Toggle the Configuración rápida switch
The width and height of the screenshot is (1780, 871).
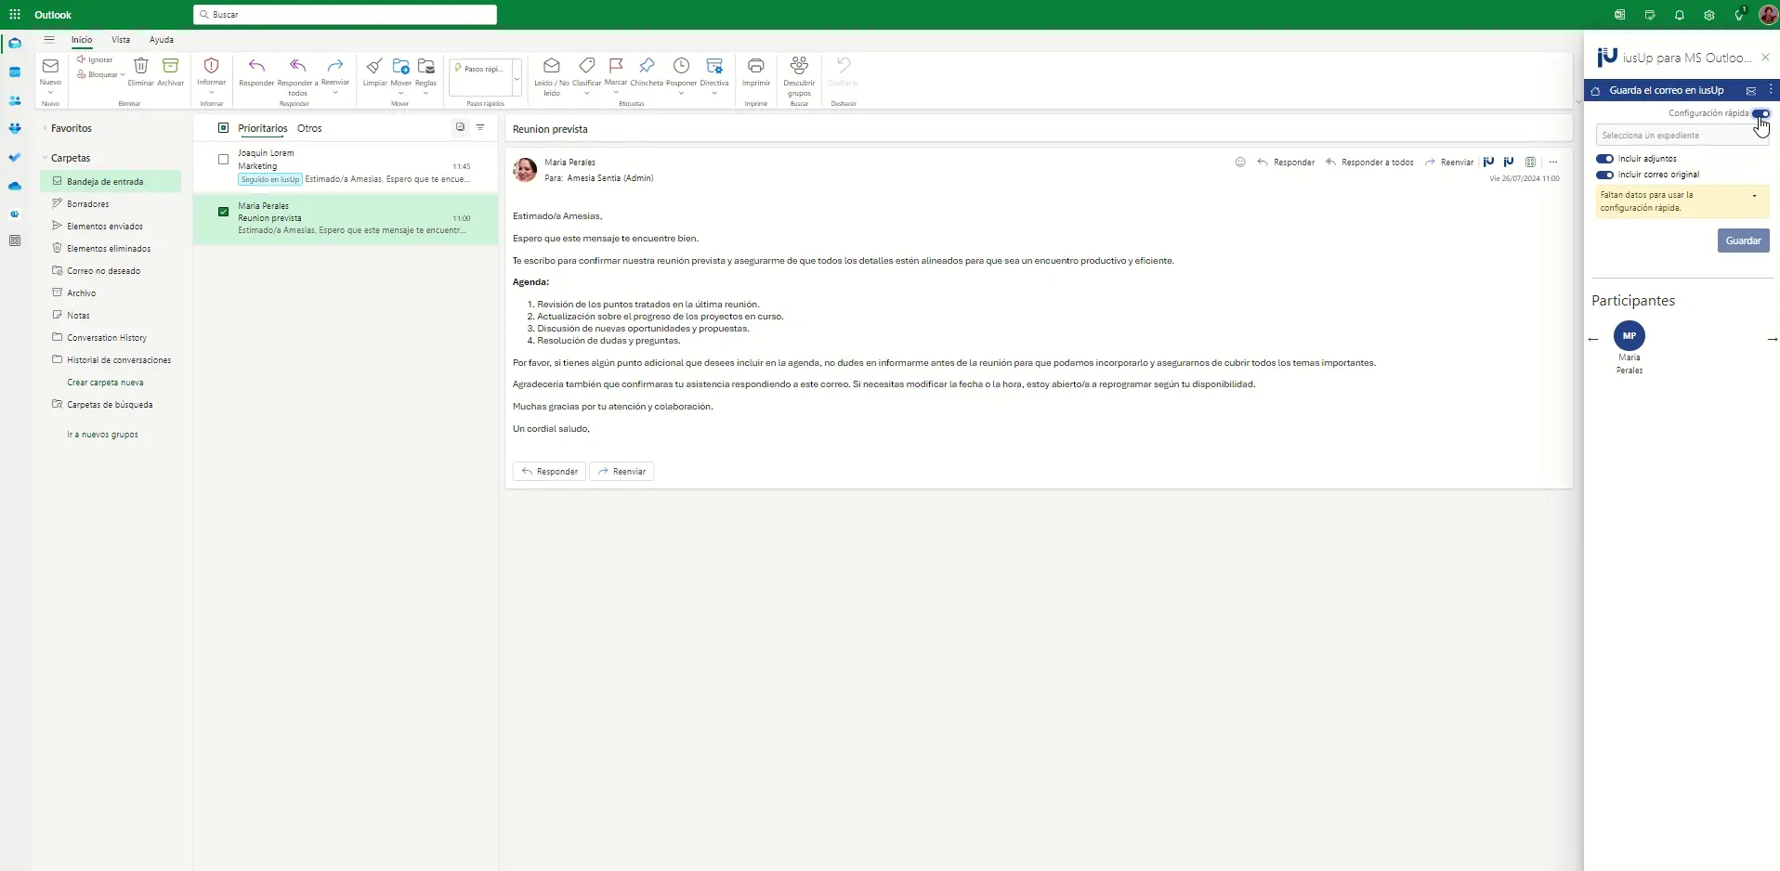coord(1760,113)
